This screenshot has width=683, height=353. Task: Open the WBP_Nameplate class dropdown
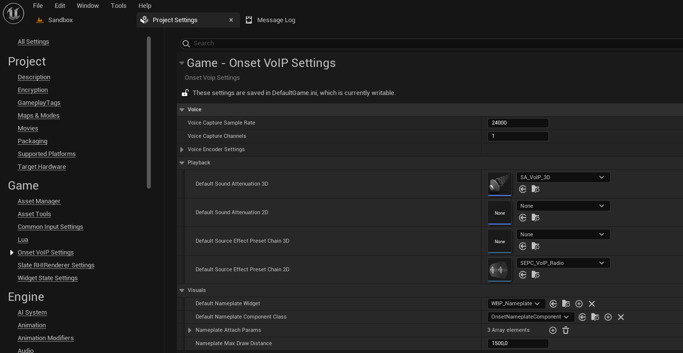click(516, 304)
